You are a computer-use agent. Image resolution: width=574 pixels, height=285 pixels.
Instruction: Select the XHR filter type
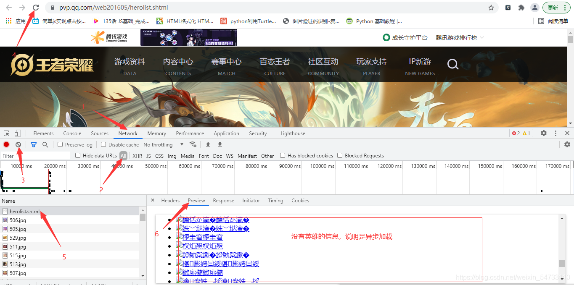(x=138, y=156)
